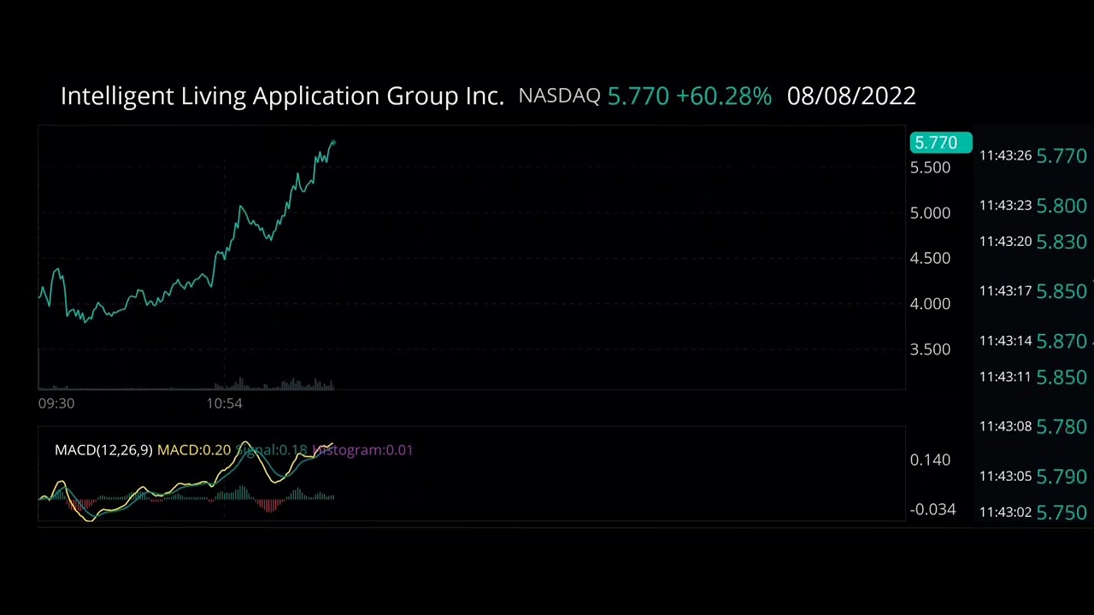Select the 11:43:02 trade row at 5.750
Image resolution: width=1094 pixels, height=615 pixels.
[x=1033, y=512]
